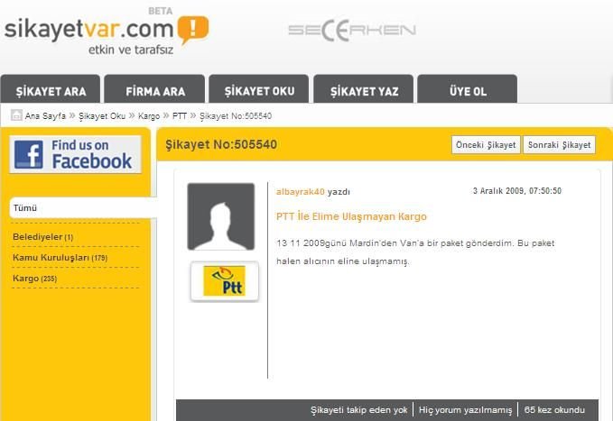Screen dimensions: 613x421
Task: Click the PTT breadcrumb link
Action: tap(180, 116)
